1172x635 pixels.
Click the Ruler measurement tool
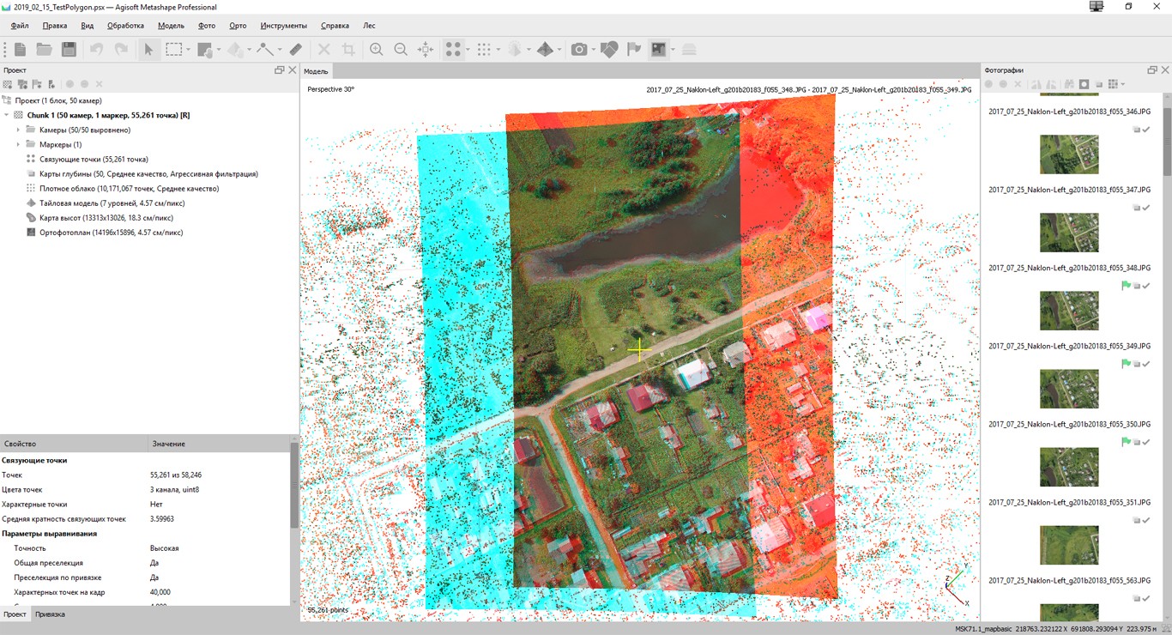296,50
